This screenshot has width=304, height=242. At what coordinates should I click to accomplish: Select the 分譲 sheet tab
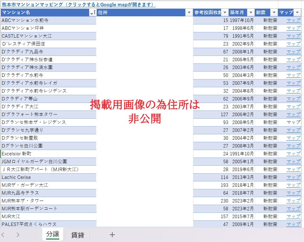(x=53, y=234)
